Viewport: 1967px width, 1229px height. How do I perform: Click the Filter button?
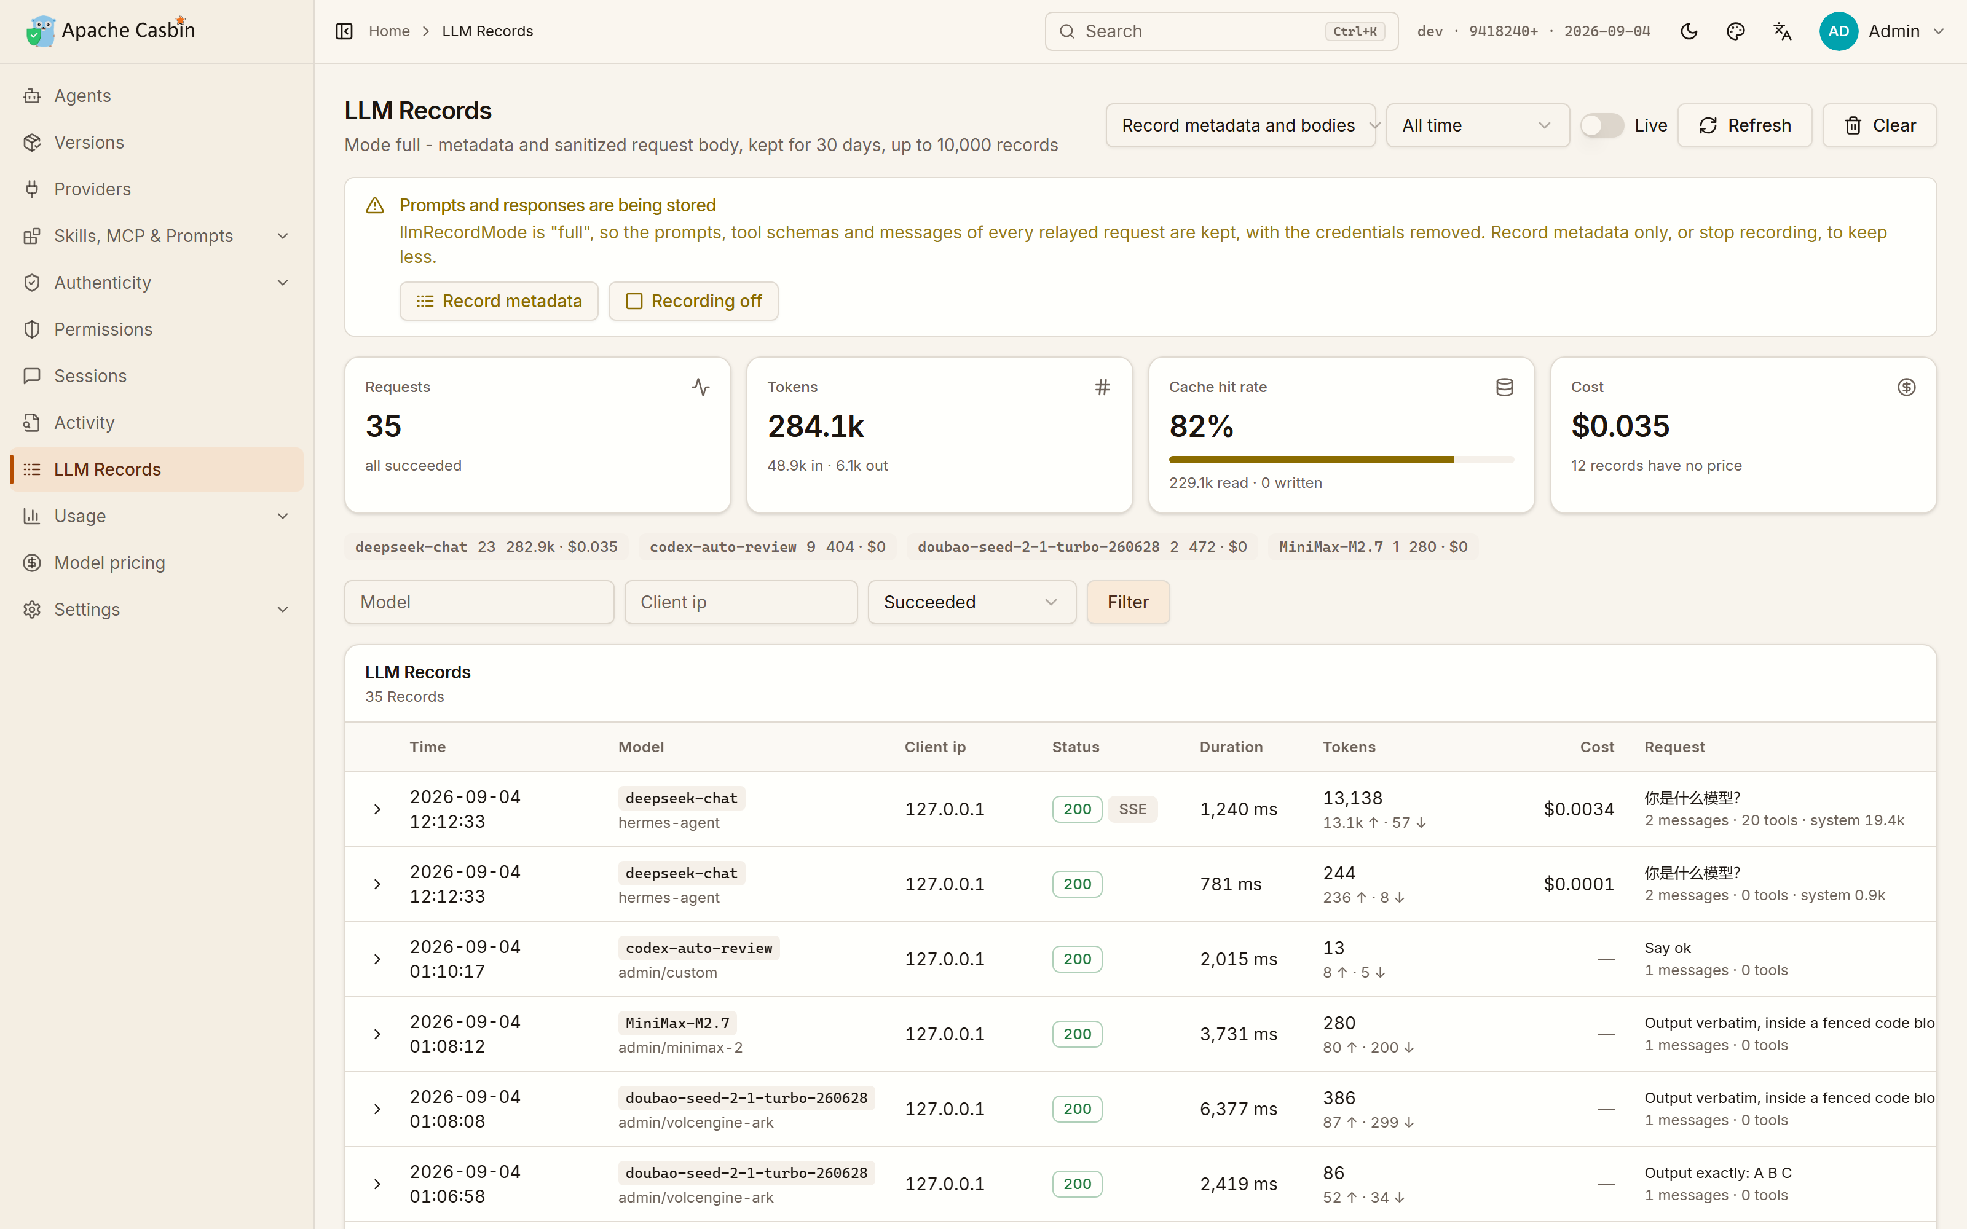click(1128, 602)
